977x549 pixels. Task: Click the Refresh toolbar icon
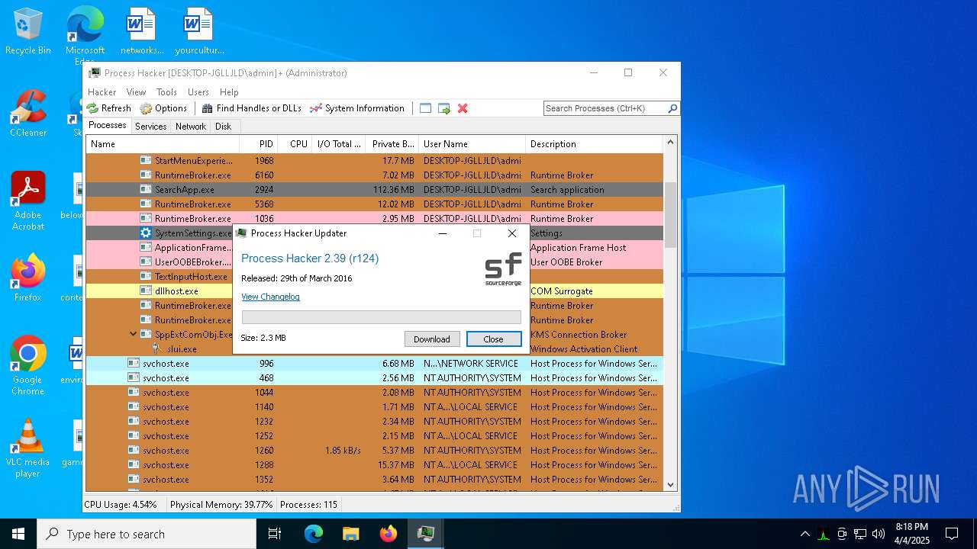[x=93, y=108]
